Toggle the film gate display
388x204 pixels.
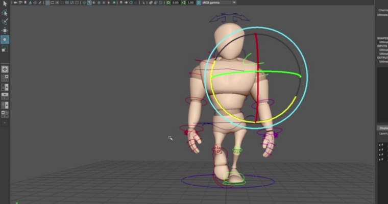coord(53,3)
